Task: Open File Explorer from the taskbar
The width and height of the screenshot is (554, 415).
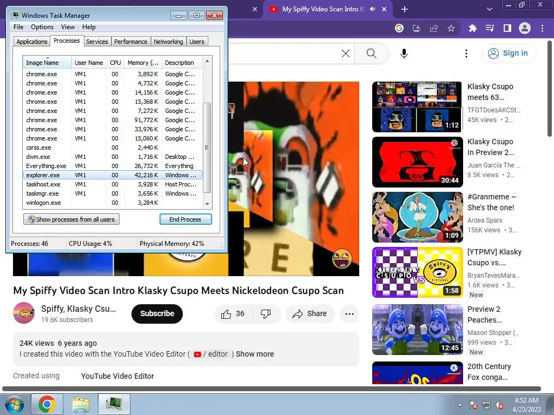Action: coord(81,404)
